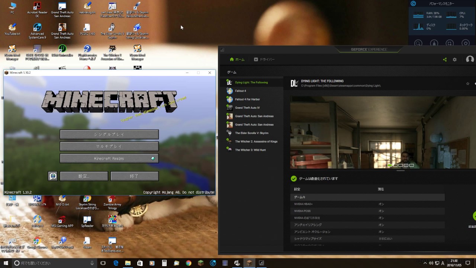Viewport: 476px width, 268px height.
Task: Select Advanced SystemCare 9 desktop icon
Action: (x=37, y=31)
